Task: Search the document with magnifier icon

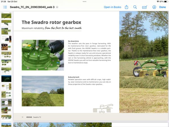Action: [x=135, y=7]
